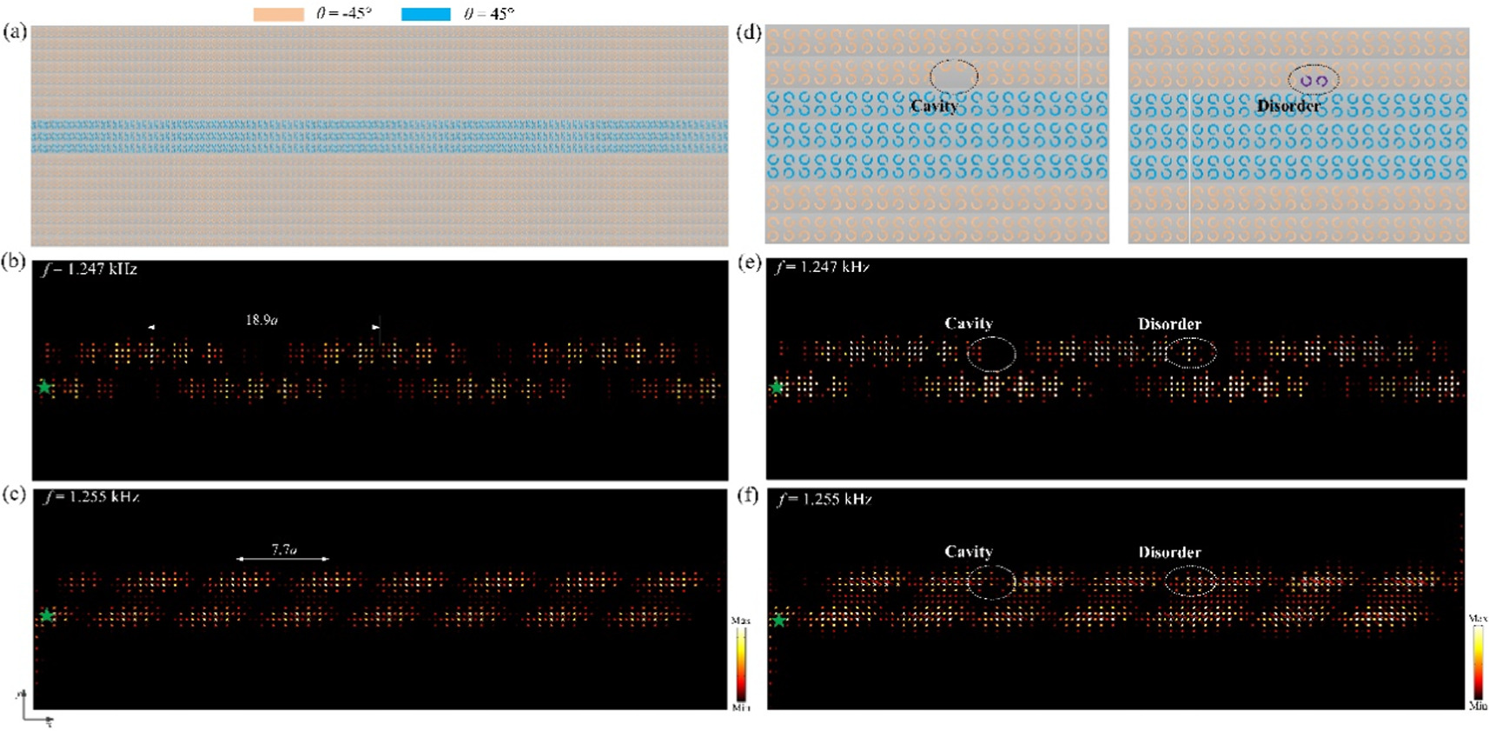Click the '18.9a' distance annotation
Viewport: 1489px width, 731px height.
[261, 320]
